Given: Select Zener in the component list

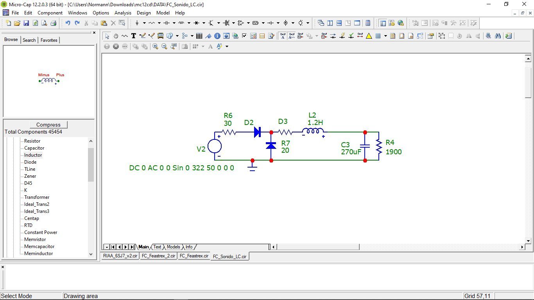Looking at the screenshot, I should [30, 176].
